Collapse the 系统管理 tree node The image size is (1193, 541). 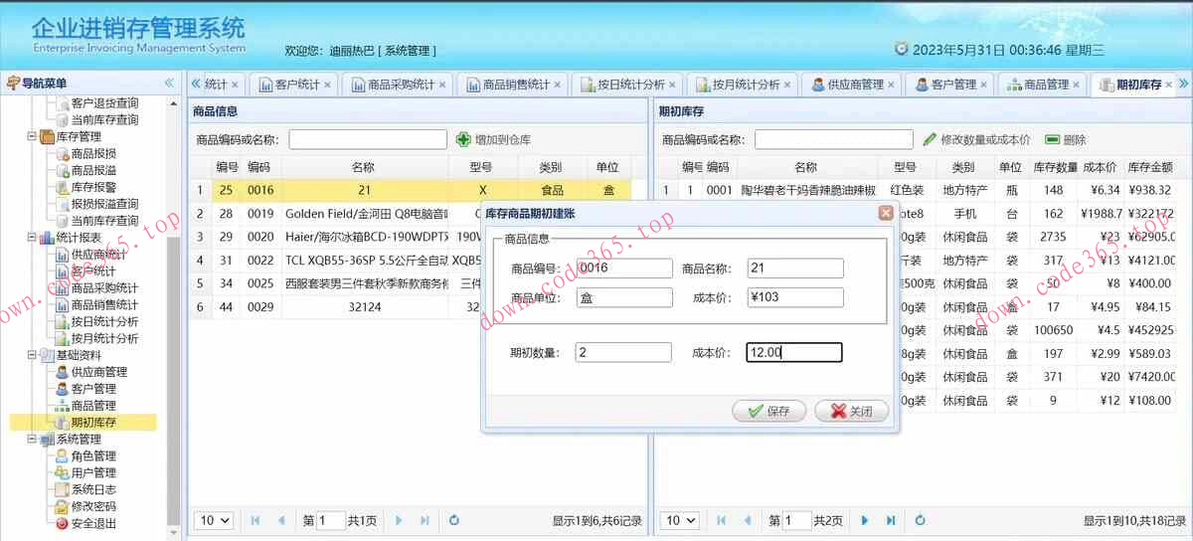32,440
